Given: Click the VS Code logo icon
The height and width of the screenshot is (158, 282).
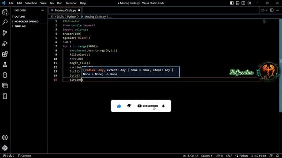Looking at the screenshot, I should coord(4,3).
